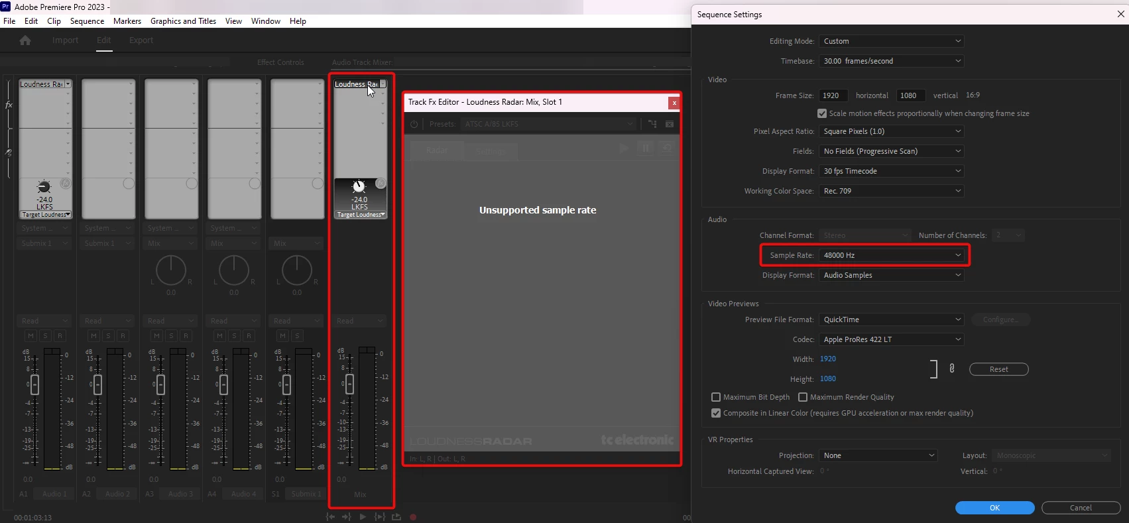1129x523 pixels.
Task: Adjust the Audio 1 volume fader
Action: pyautogui.click(x=34, y=384)
